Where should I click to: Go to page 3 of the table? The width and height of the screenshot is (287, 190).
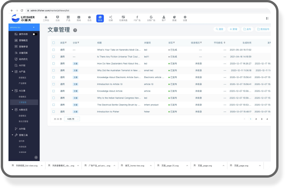click(x=262, y=119)
